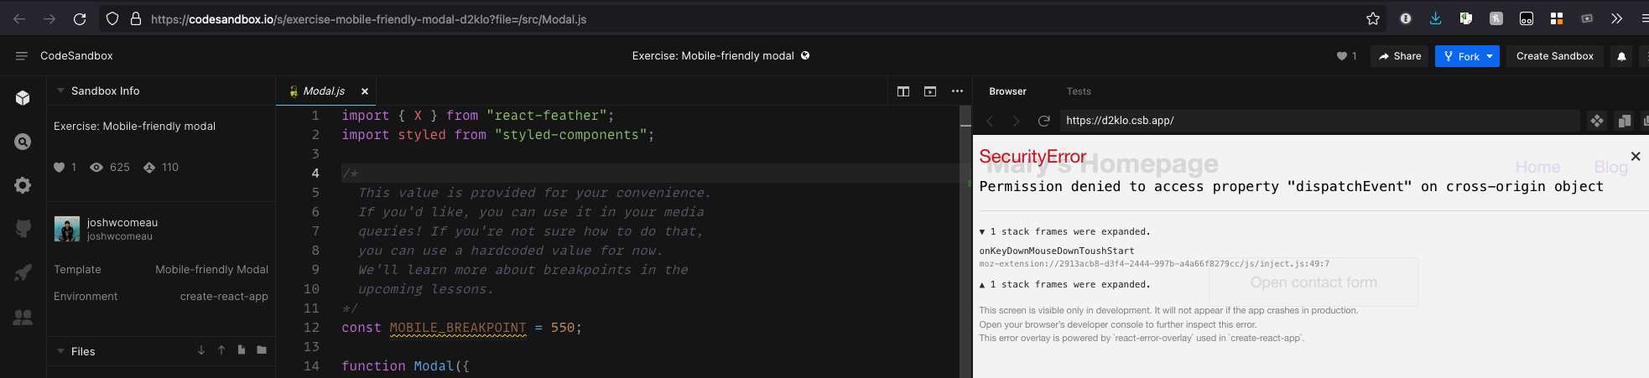
Task: Click the preview four-diamond icon beside the URL bar
Action: click(1597, 121)
